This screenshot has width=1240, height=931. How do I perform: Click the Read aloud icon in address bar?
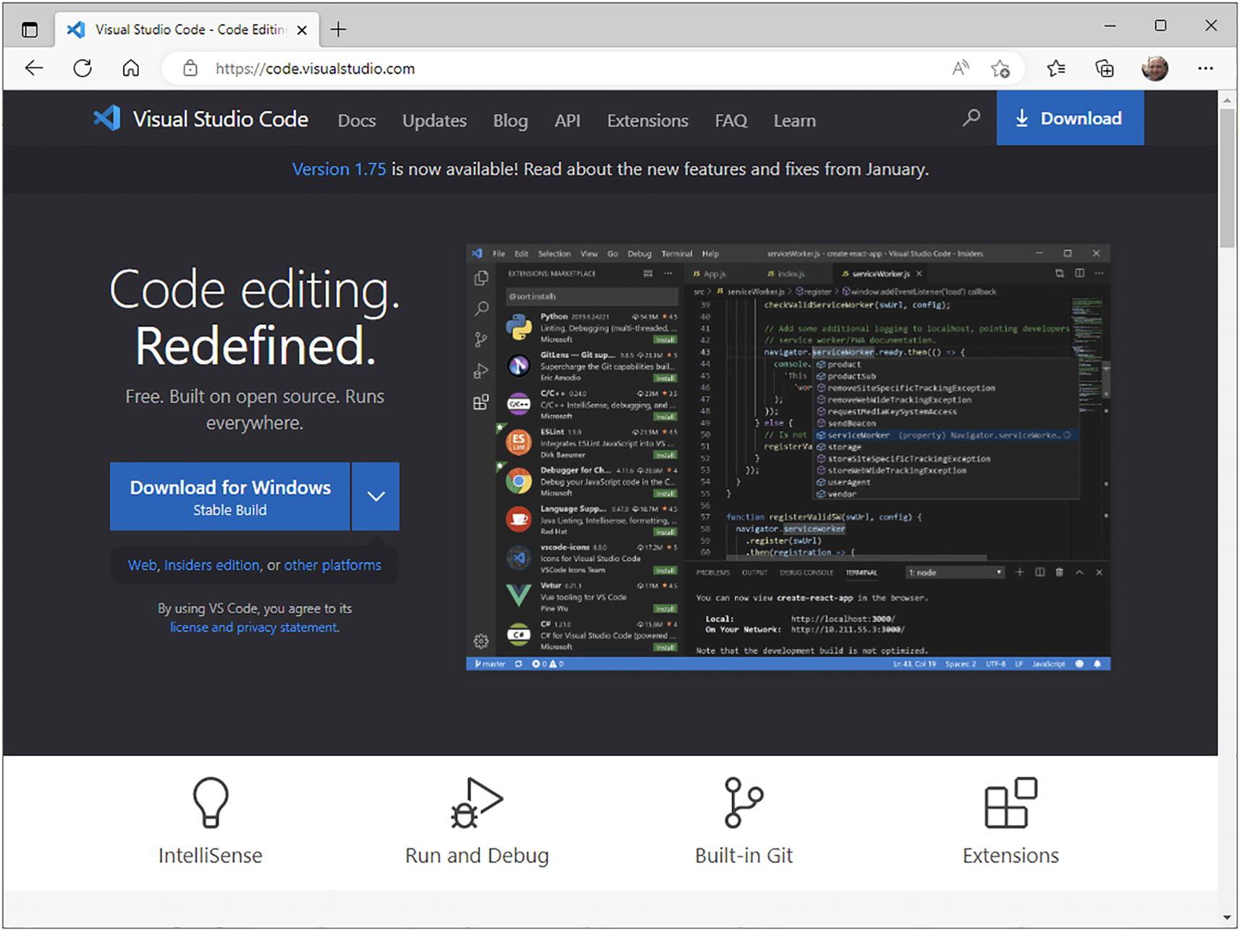[960, 69]
